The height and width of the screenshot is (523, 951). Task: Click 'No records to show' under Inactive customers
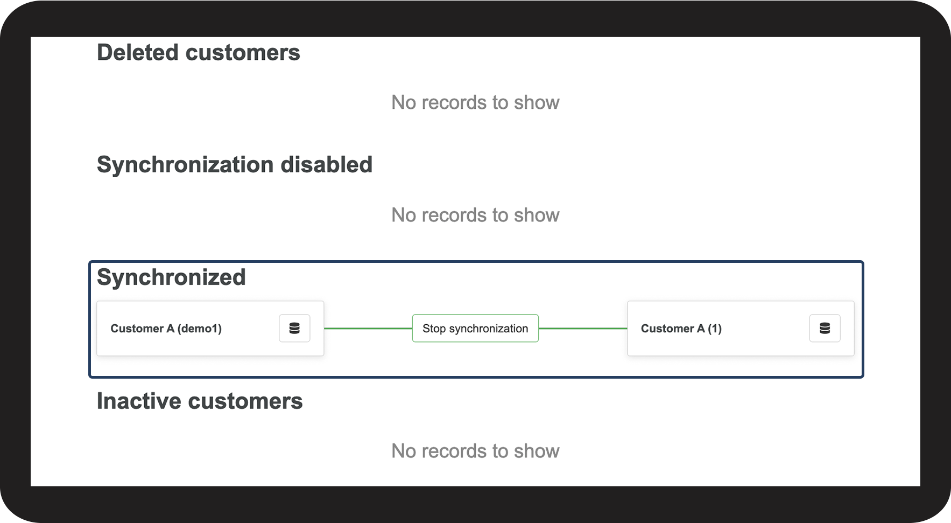475,451
